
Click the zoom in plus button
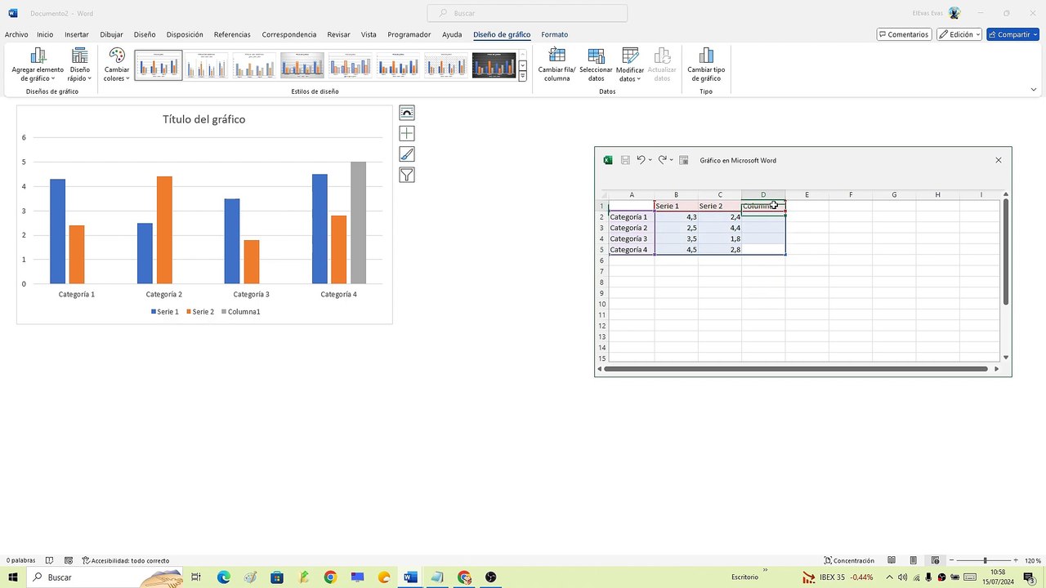[x=1017, y=560]
